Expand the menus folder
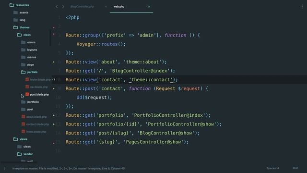This screenshot has width=307, height=173. 29,57
